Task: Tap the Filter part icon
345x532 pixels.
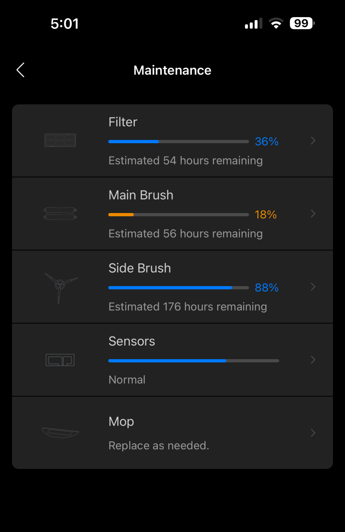Action: pyautogui.click(x=60, y=140)
